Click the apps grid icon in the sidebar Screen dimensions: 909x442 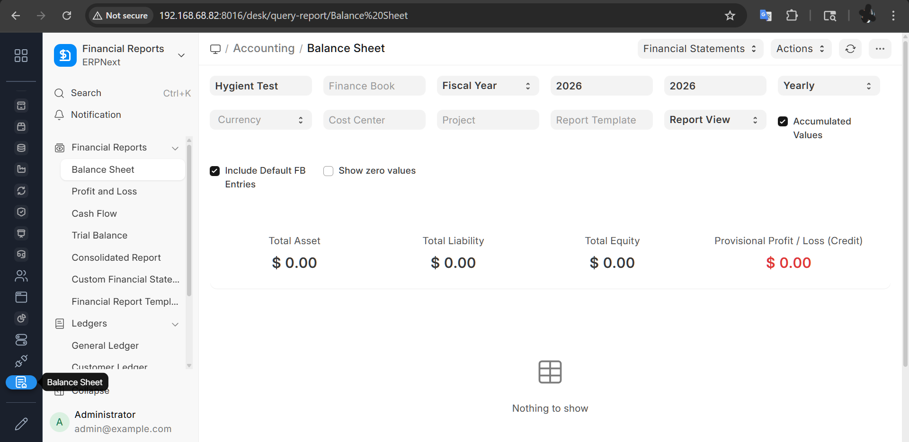click(21, 56)
